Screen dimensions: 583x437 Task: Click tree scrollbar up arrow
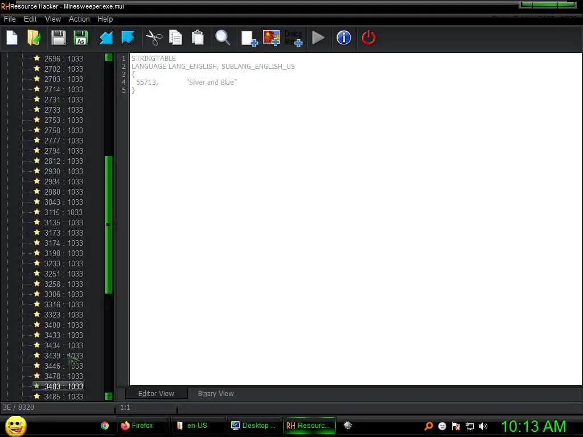pos(108,57)
